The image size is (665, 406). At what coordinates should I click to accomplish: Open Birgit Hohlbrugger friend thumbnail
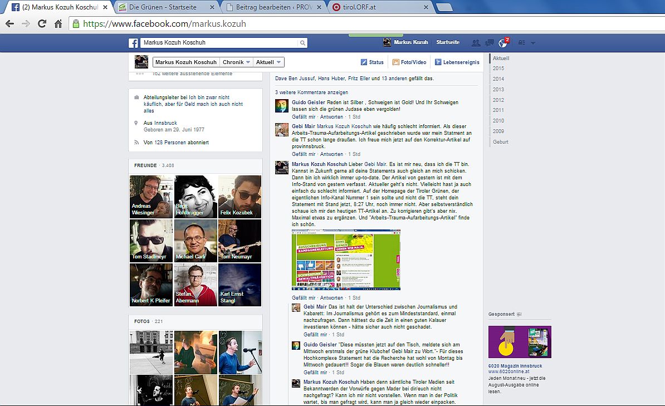click(x=195, y=197)
